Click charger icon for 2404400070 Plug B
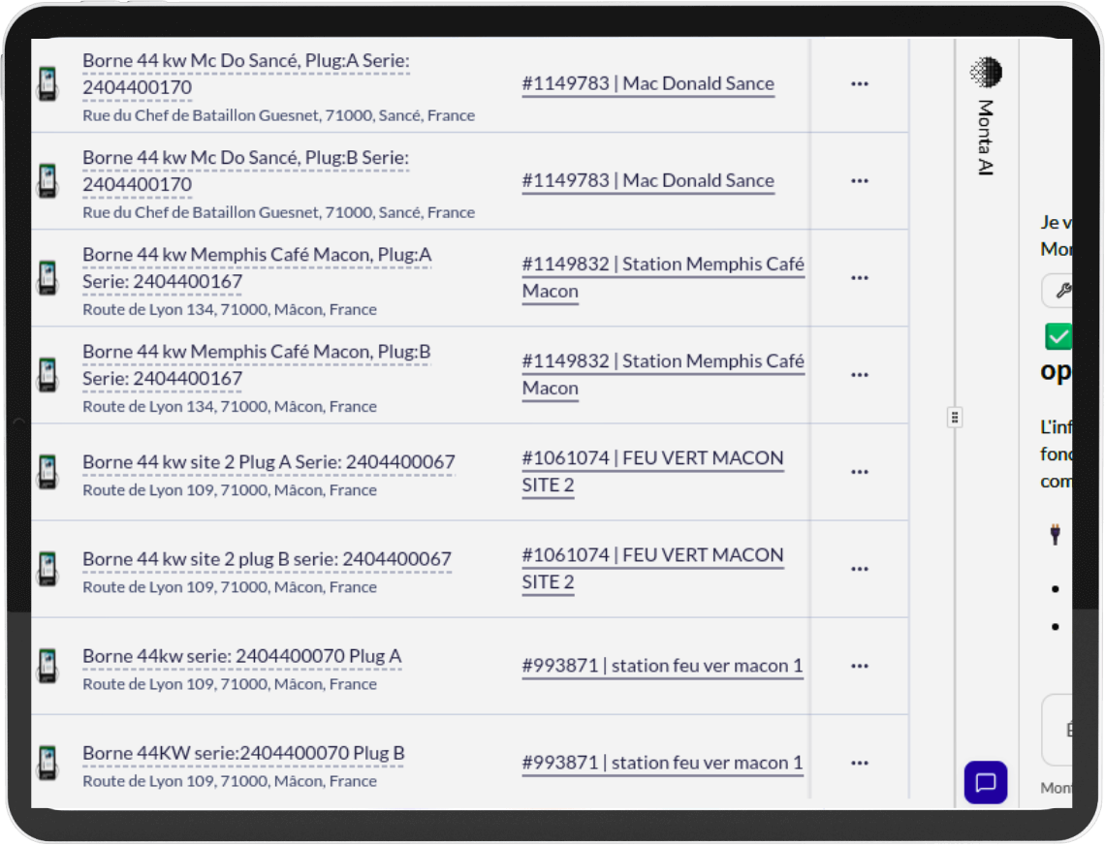Screen dimensions: 1105x845 47,763
